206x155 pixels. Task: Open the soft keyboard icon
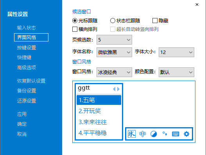(x=176, y=134)
